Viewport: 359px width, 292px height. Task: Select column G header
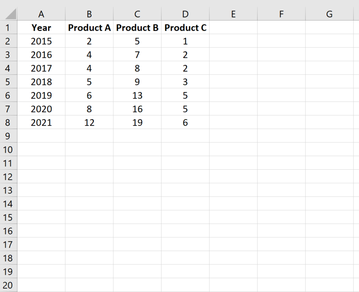[329, 14]
